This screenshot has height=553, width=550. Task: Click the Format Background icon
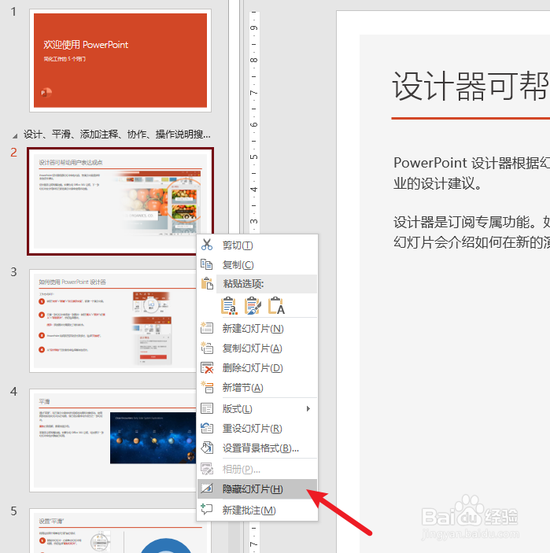pyautogui.click(x=207, y=448)
